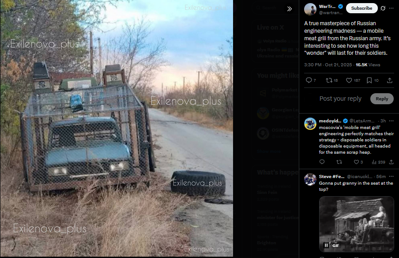Open WarTranslated profile avatar

pyautogui.click(x=310, y=9)
